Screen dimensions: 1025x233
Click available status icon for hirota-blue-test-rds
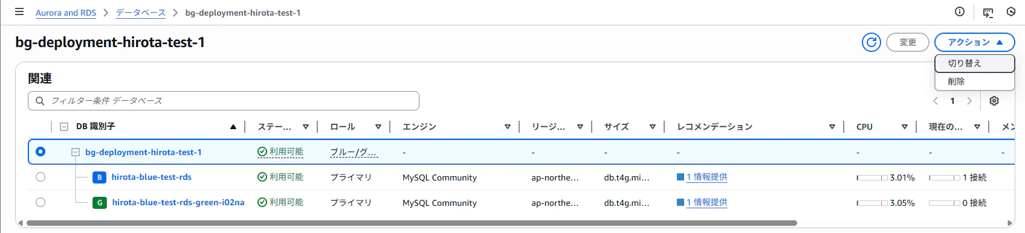pyautogui.click(x=262, y=177)
